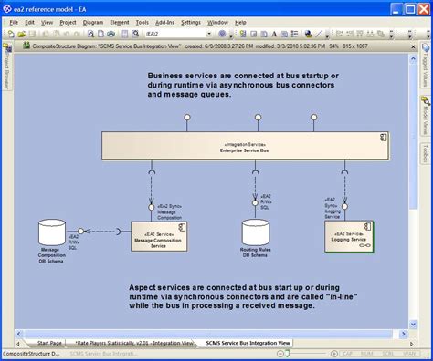Click zoom in plus icon in status bar
The width and height of the screenshot is (433, 361).
coord(334,354)
